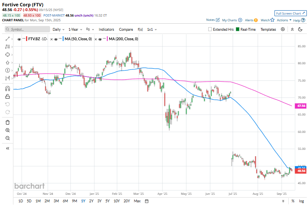Select the trend line drawing tool
Image resolution: width=308 pixels, height=209 pixels.
(7, 39)
